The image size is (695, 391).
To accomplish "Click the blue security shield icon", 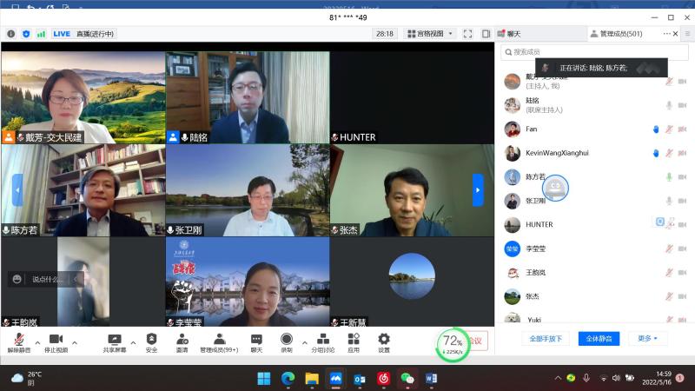I will (x=26, y=34).
